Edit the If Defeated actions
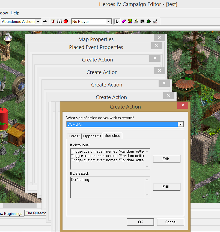Viewport: 220px width, 232px height. tap(167, 187)
